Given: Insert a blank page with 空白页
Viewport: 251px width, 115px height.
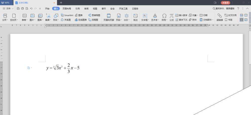Looking at the screenshot, I should 14,18.
